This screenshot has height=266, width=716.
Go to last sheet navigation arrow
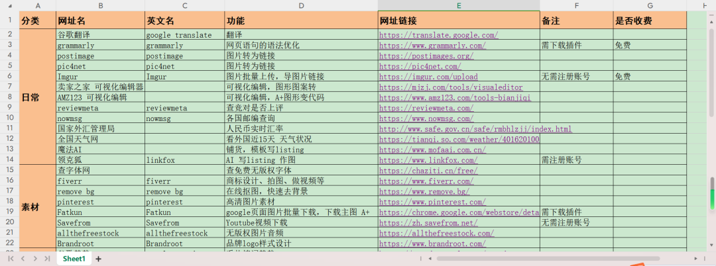tap(47, 259)
